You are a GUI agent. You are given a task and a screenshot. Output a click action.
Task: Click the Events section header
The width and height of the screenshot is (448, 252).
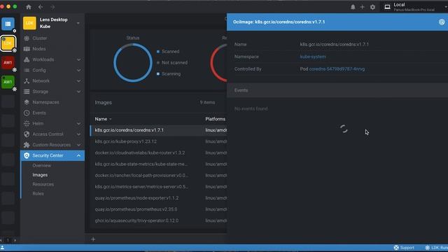tap(337, 90)
